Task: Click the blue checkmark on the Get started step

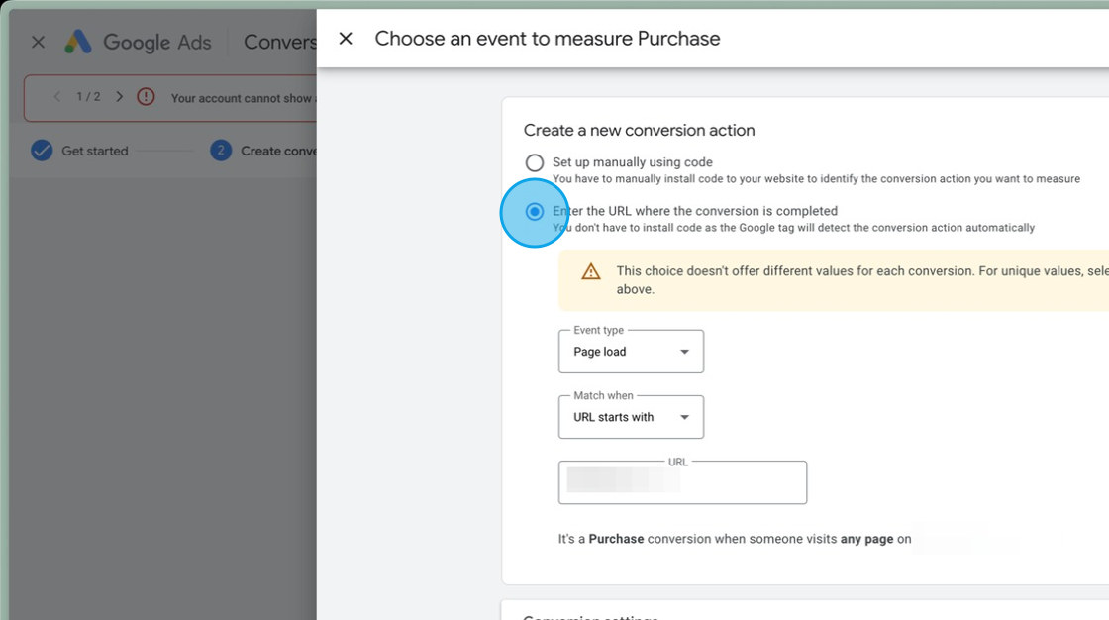Action: click(x=42, y=150)
